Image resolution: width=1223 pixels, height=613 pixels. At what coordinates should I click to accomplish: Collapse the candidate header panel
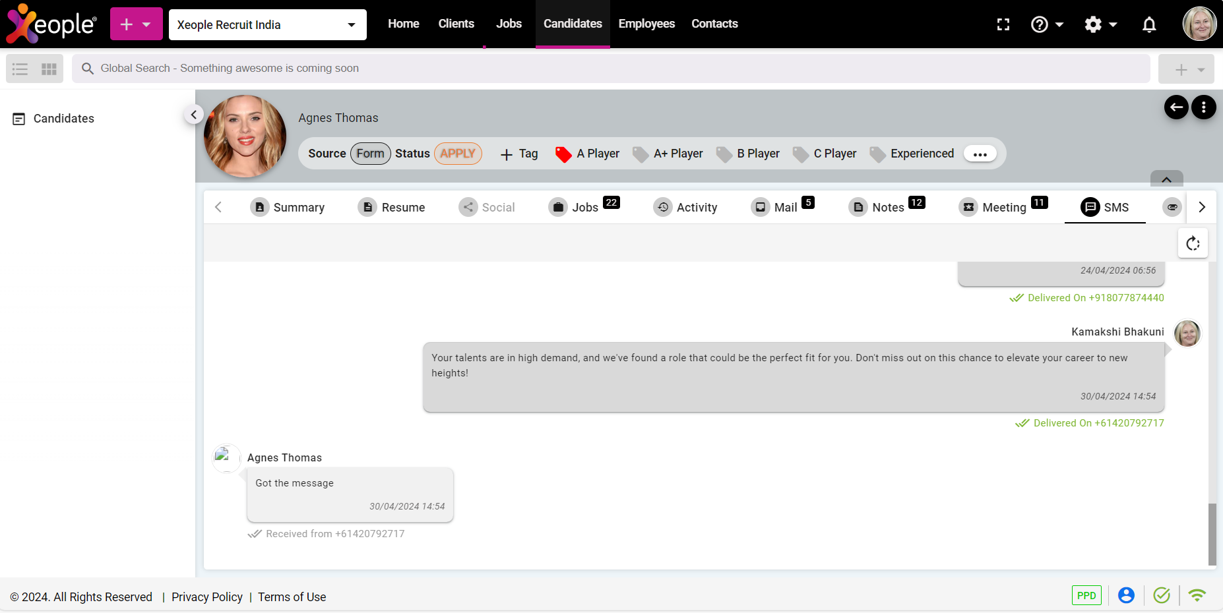click(1166, 179)
